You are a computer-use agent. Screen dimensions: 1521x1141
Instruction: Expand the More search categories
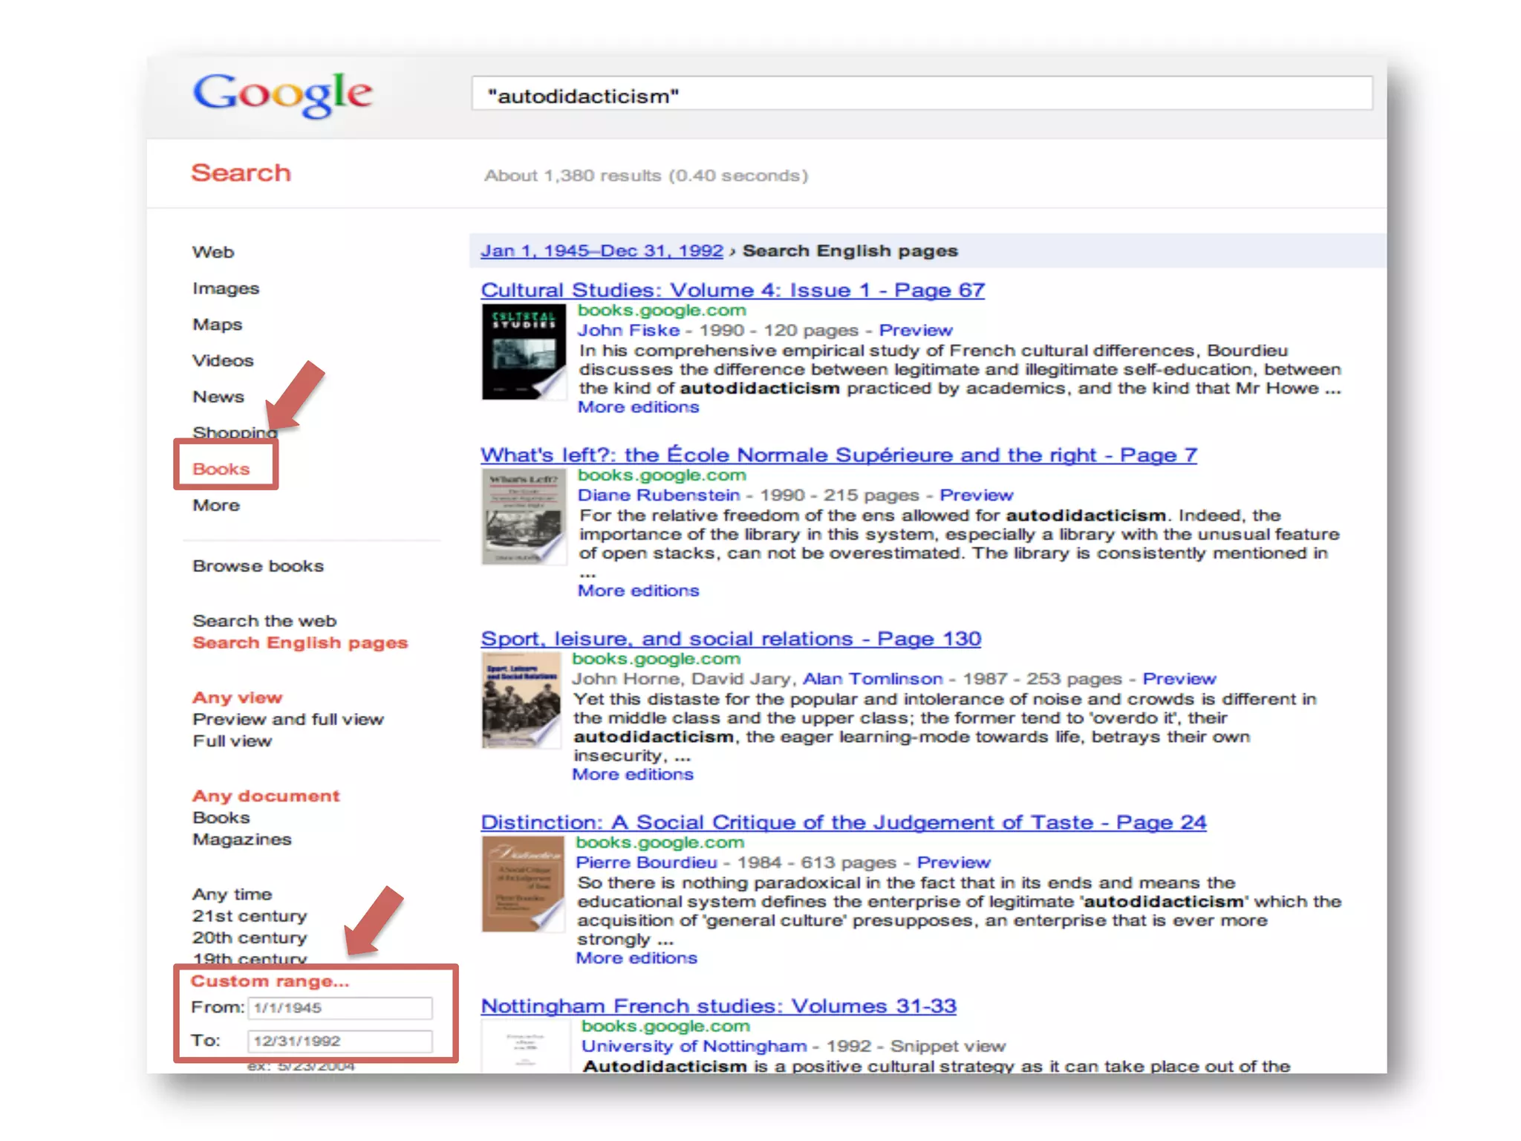[215, 505]
